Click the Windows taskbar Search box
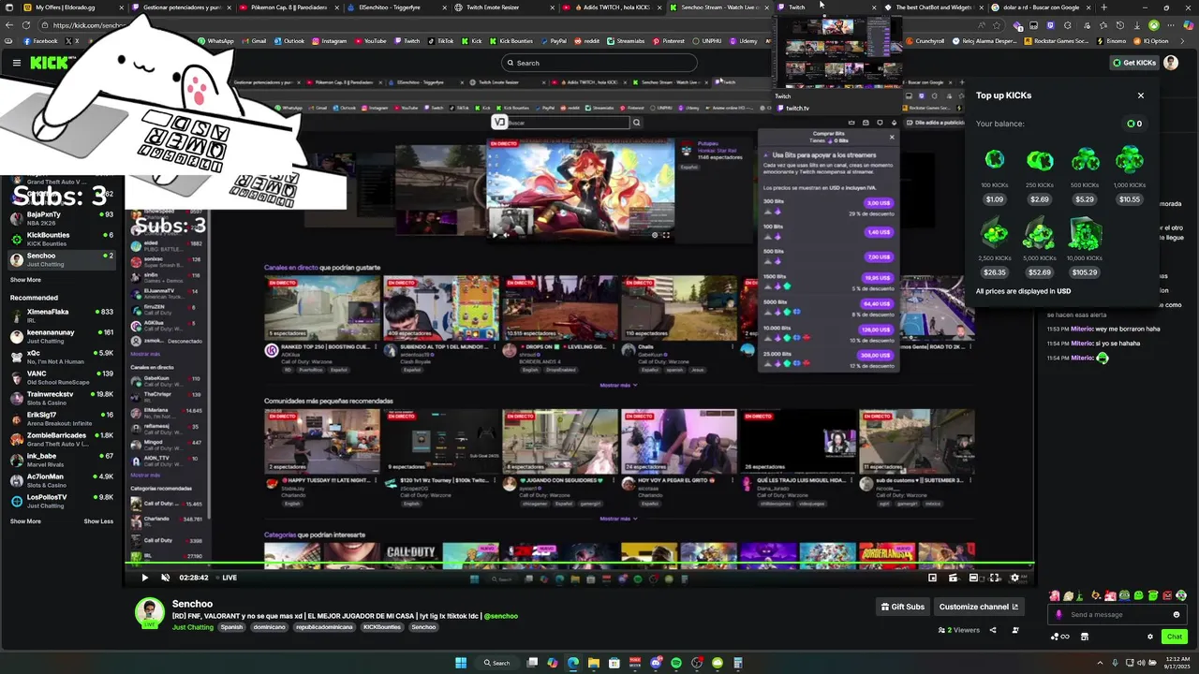 pyautogui.click(x=496, y=663)
